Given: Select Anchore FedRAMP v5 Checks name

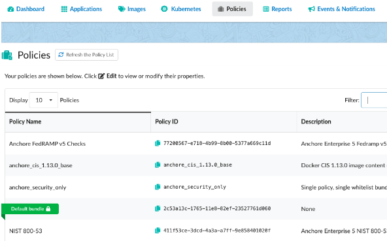Looking at the screenshot, I should coord(47,144).
